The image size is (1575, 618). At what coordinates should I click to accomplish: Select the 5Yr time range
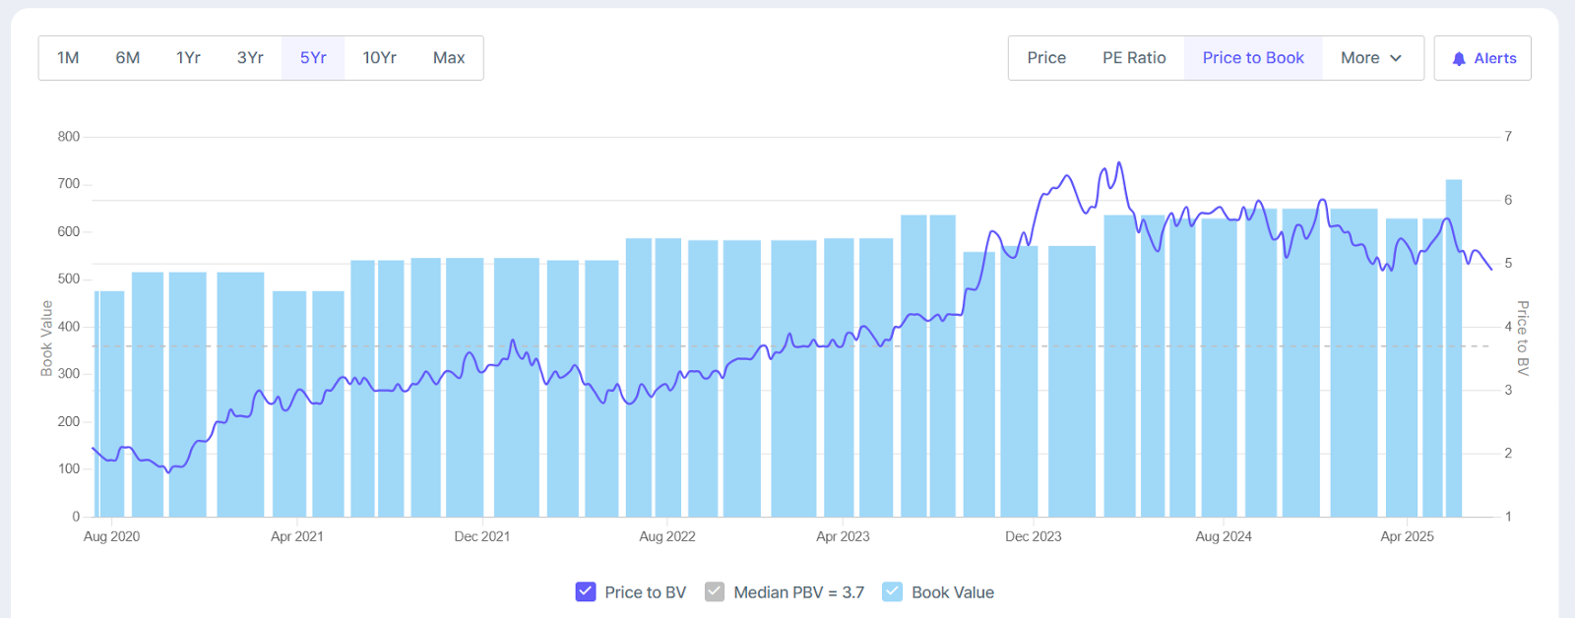(x=313, y=58)
